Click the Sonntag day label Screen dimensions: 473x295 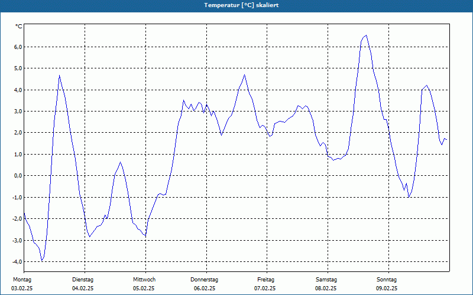tap(387, 280)
